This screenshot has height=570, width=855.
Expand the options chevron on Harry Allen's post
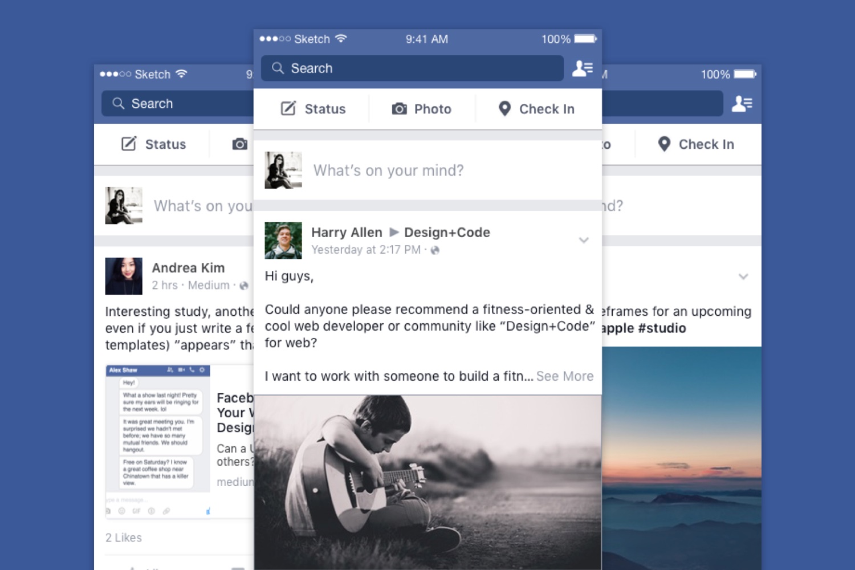[584, 241]
